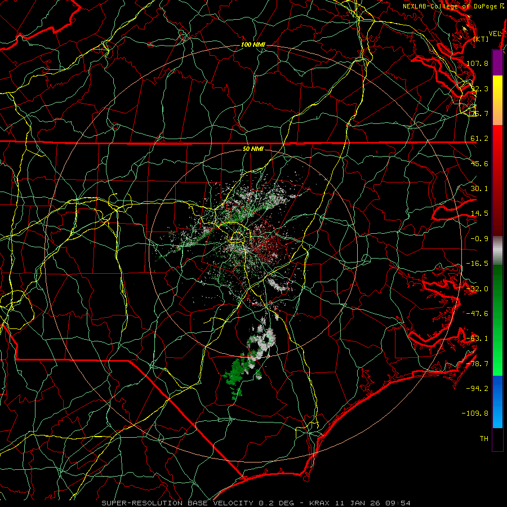Click the 50 NMI range ring label
Viewport: 507px width, 507px height.
pyautogui.click(x=253, y=149)
